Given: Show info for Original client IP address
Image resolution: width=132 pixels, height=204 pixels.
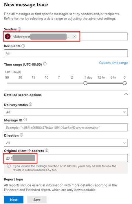Looking at the screenshot, I should point(47,150).
